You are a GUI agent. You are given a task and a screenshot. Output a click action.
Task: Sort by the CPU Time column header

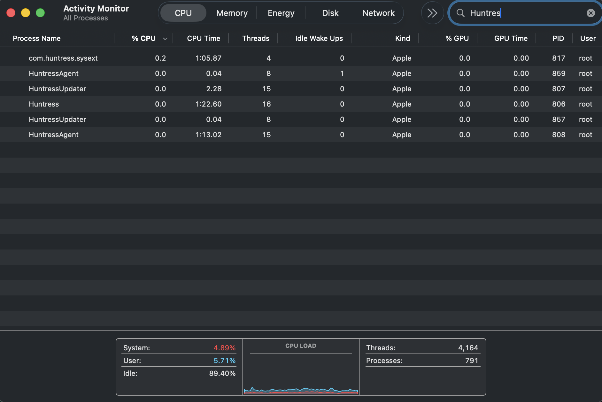point(204,39)
